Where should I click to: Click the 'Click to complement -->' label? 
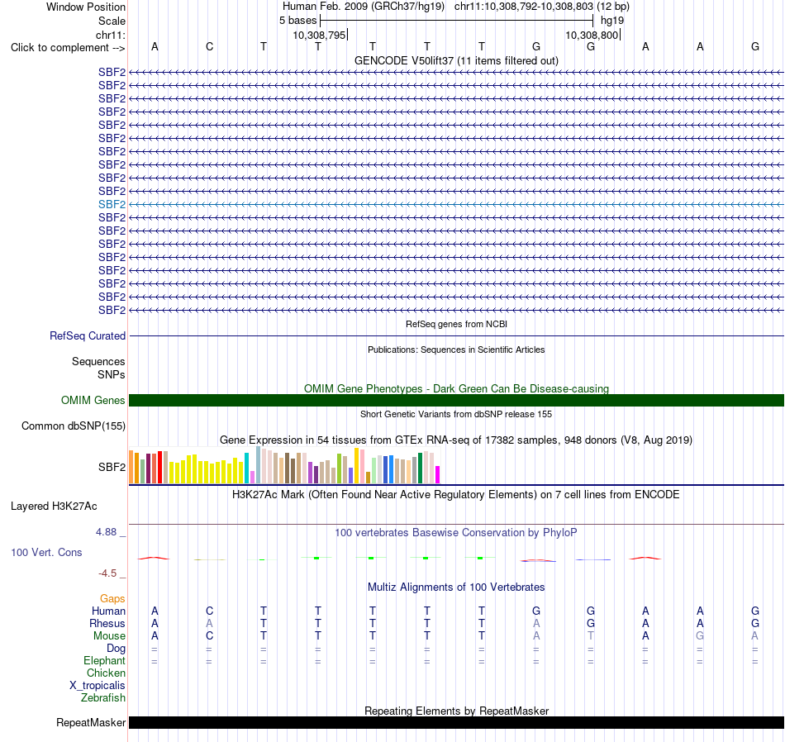68,48
